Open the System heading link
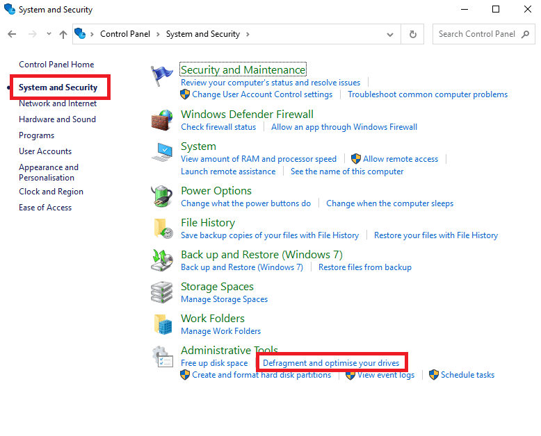The width and height of the screenshot is (541, 436). [198, 146]
